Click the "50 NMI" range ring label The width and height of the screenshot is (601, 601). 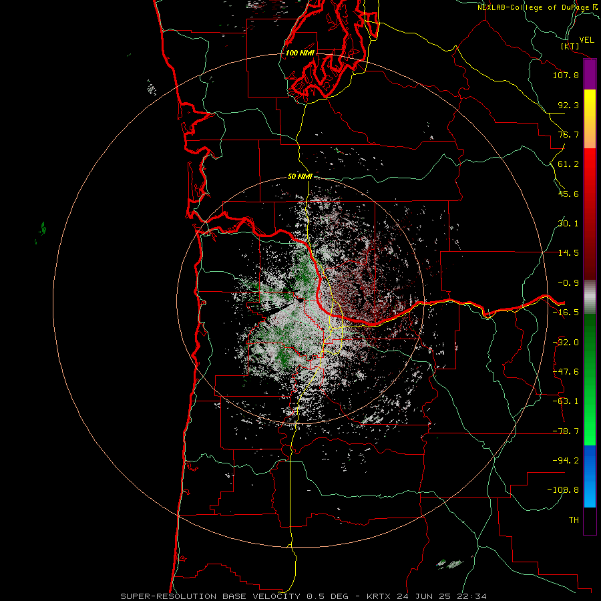click(x=300, y=176)
